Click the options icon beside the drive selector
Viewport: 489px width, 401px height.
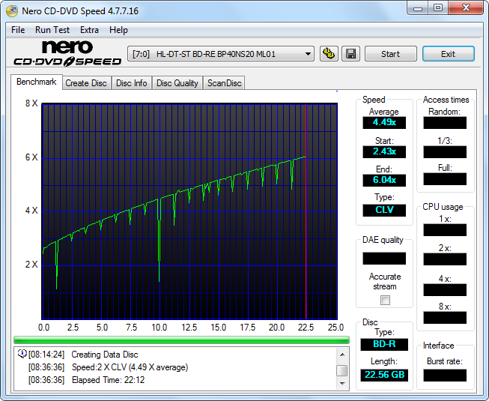[328, 54]
